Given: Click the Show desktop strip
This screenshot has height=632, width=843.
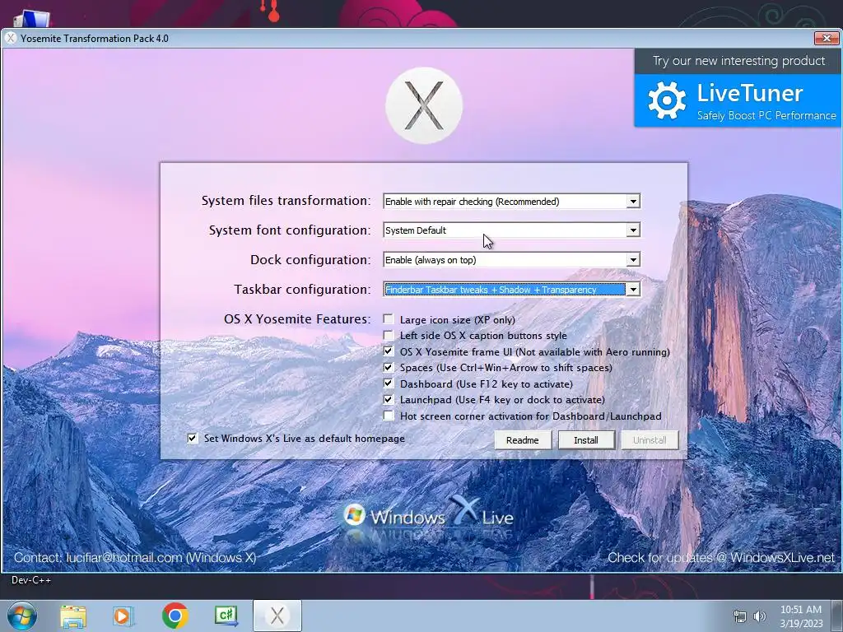Looking at the screenshot, I should [836, 616].
